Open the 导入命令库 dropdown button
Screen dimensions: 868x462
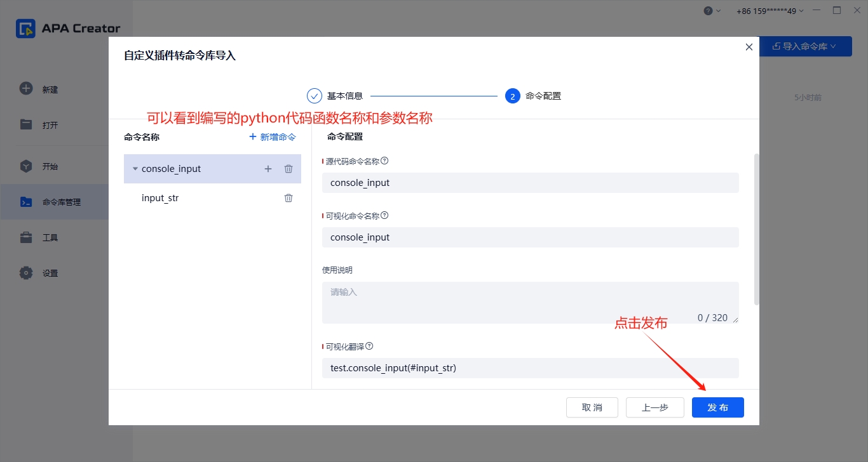pyautogui.click(x=806, y=46)
